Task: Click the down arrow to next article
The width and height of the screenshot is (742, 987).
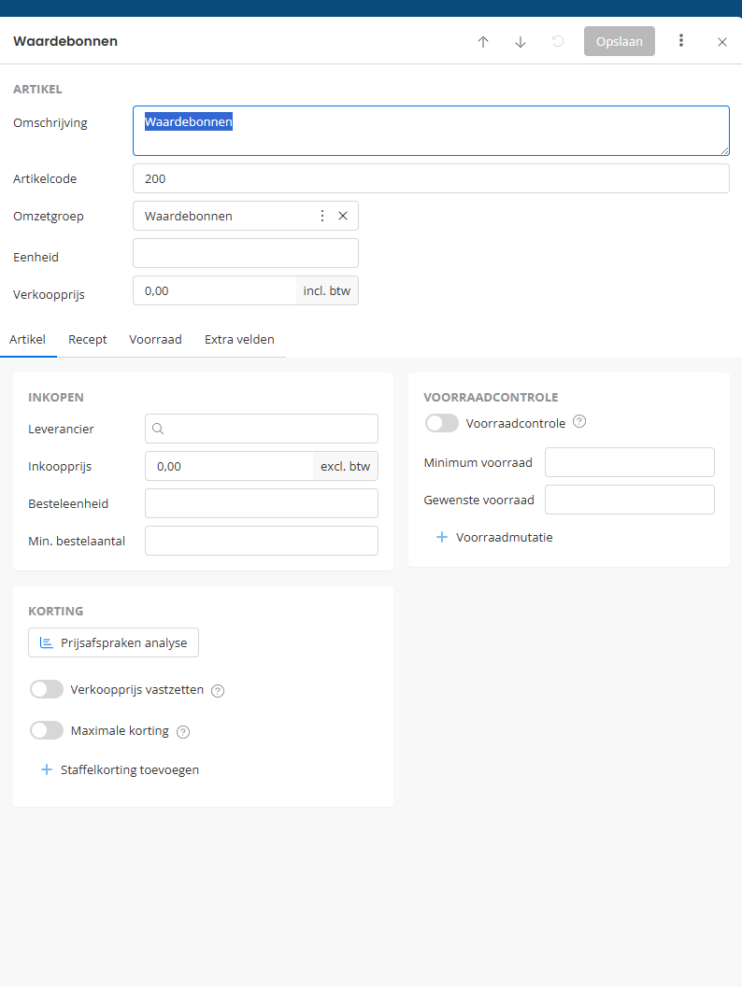Action: point(521,42)
